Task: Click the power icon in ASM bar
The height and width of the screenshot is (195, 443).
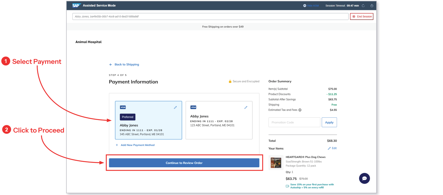Action: pyautogui.click(x=372, y=6)
